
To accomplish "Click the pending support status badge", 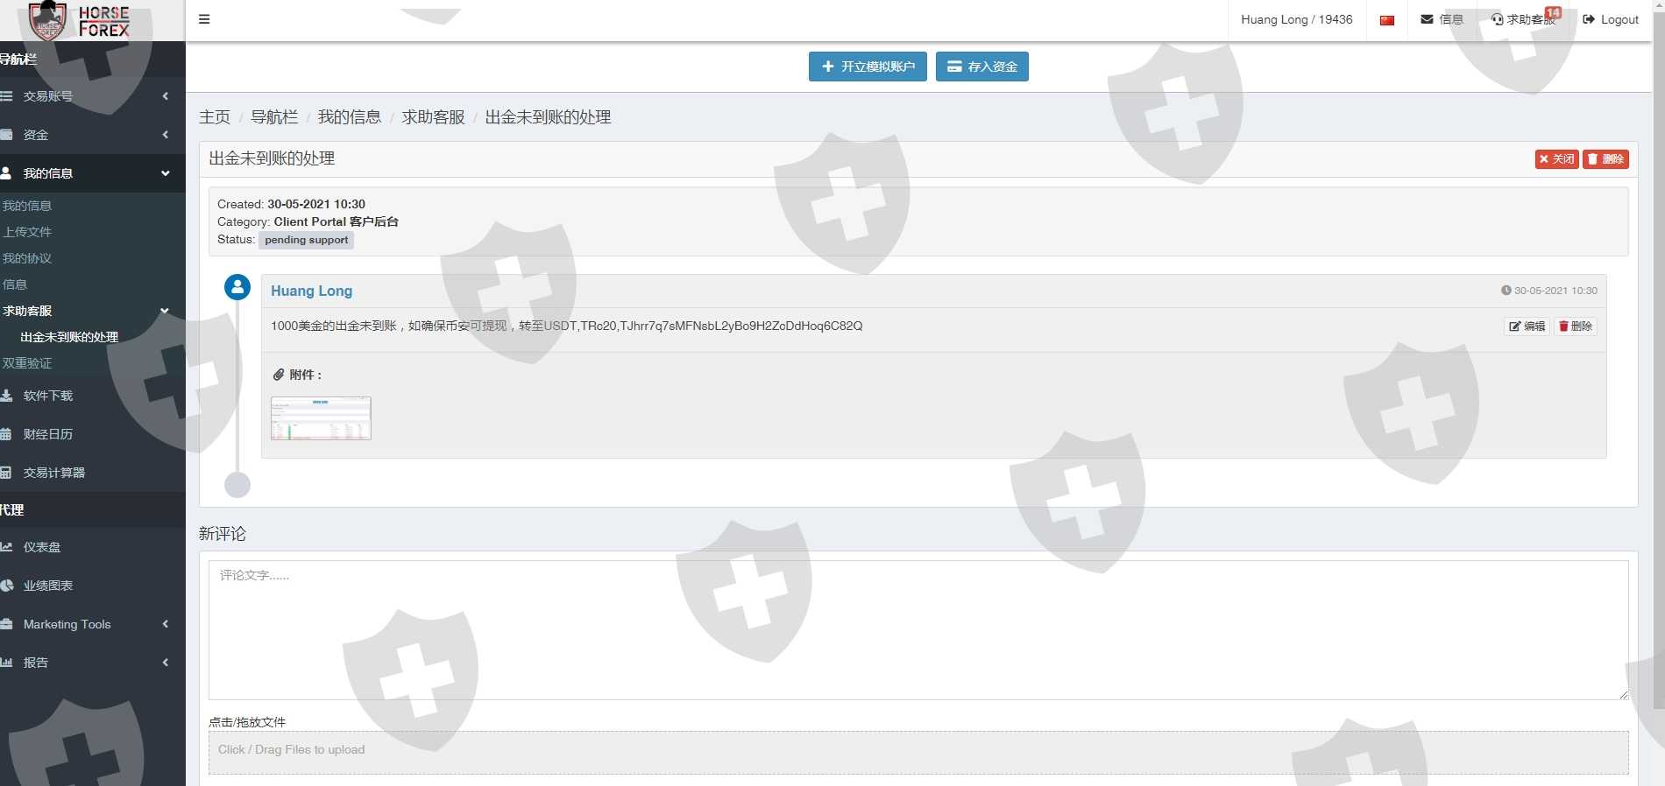I will point(306,240).
